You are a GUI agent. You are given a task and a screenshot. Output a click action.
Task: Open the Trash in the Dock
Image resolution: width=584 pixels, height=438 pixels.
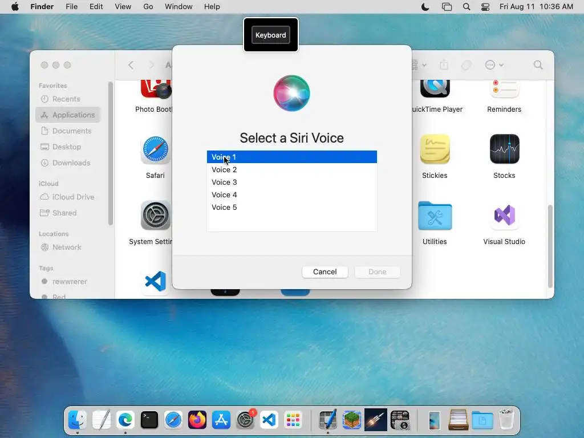coord(506,419)
